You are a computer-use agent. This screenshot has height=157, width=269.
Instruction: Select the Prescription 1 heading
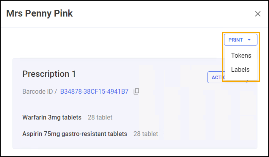click(49, 74)
